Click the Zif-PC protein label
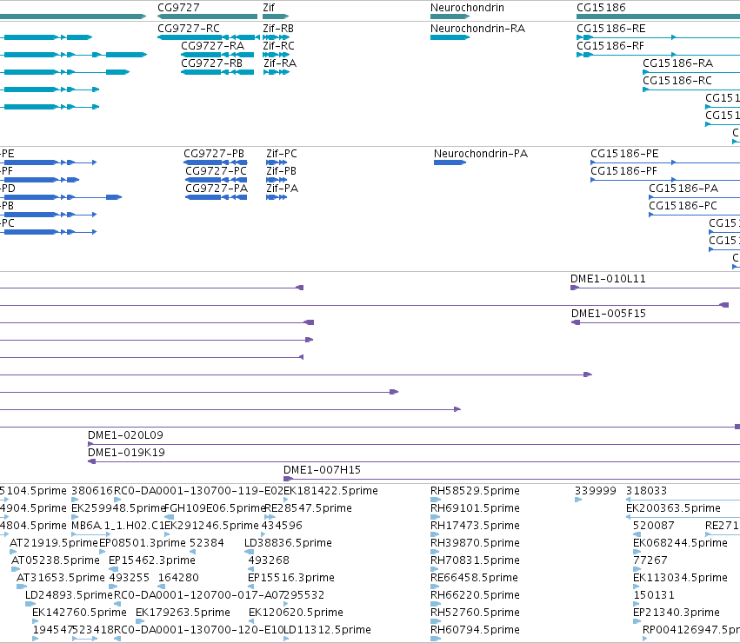This screenshot has width=740, height=643. 282,154
